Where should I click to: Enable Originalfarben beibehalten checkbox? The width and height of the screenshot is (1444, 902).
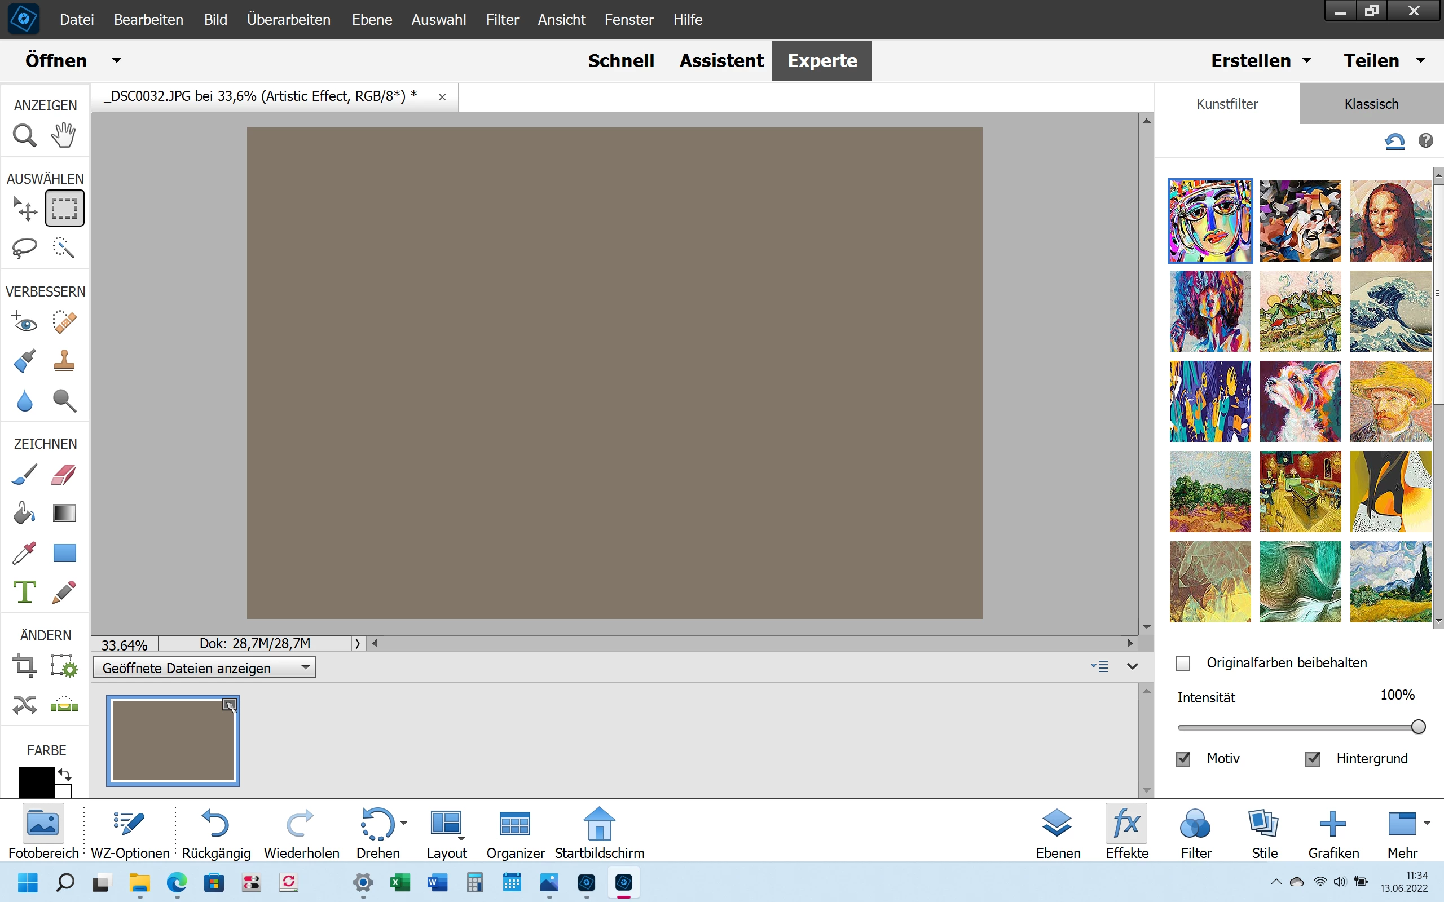coord(1183,664)
